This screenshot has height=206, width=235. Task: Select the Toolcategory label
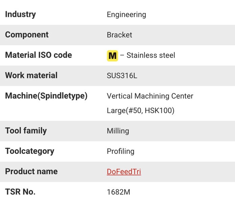[29, 151]
